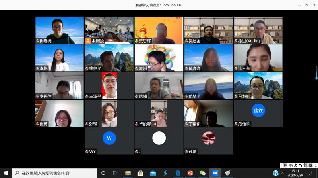This screenshot has width=318, height=178.
Task: Select the WY participant avatar tile
Action: click(x=109, y=138)
